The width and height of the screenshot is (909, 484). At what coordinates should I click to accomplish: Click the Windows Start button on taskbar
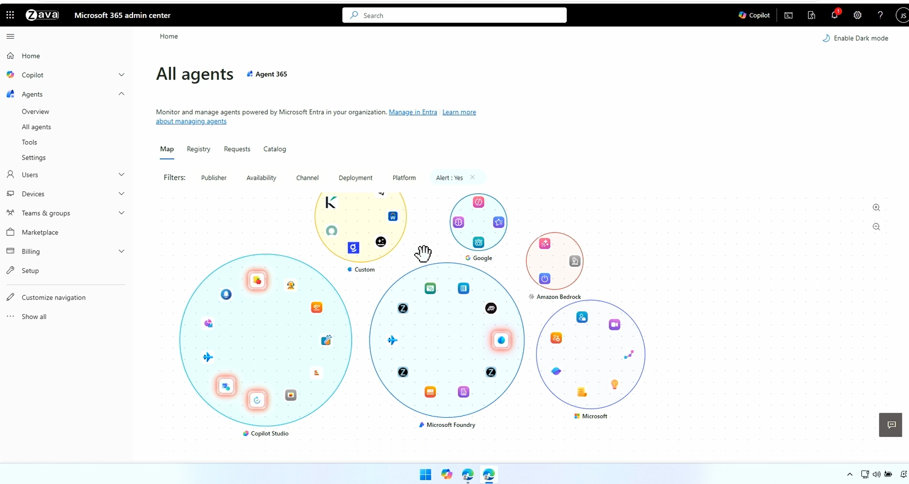tap(425, 474)
